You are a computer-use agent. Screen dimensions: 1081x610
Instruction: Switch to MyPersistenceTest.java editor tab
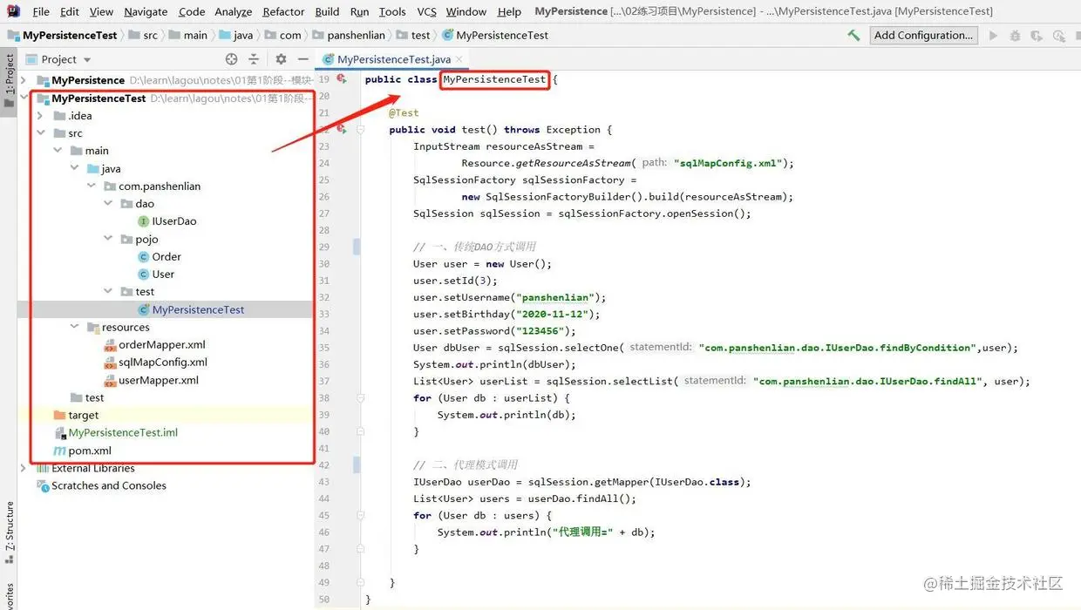393,59
